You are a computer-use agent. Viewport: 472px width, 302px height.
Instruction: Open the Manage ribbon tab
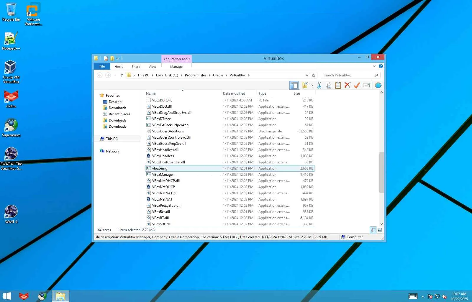176,67
